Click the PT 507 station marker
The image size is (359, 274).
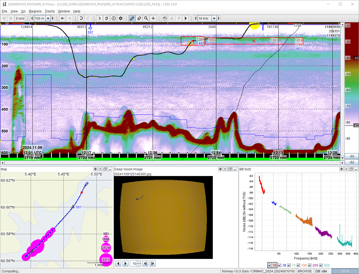[x=90, y=31]
